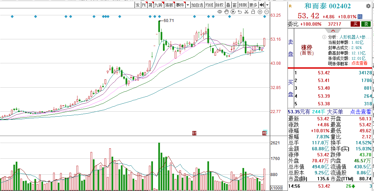Click the 财 marker on chart bottom
Screen dimensions: 374x191
194,133
